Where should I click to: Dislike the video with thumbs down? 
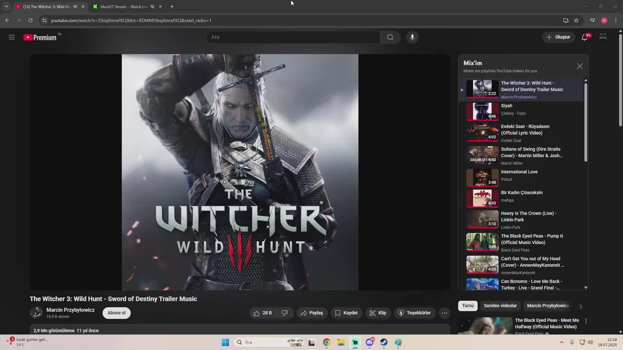[285, 313]
